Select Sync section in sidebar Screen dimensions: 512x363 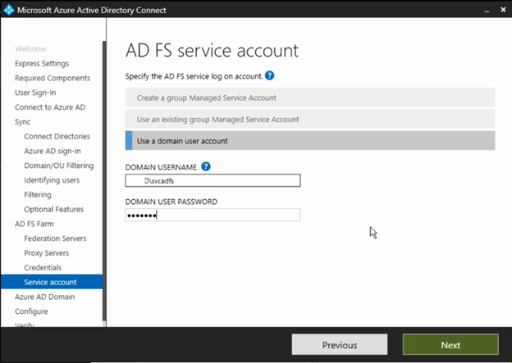tap(22, 121)
